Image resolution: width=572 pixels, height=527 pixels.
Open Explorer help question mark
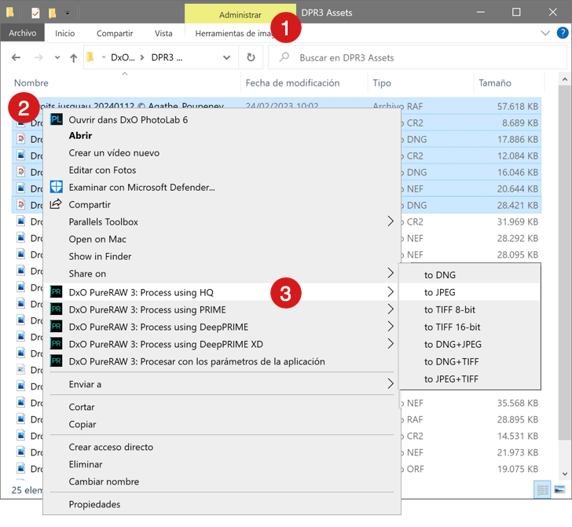(562, 33)
